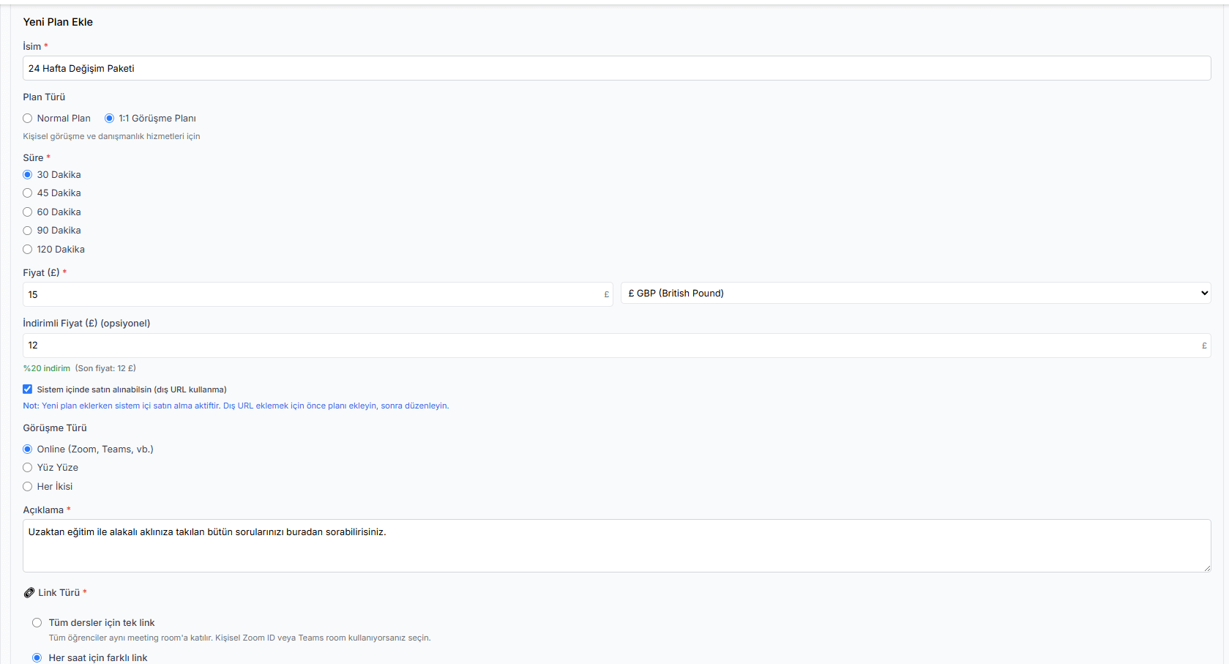This screenshot has height=664, width=1229.
Task: Click inside the Açıklama description textarea
Action: pyautogui.click(x=616, y=546)
